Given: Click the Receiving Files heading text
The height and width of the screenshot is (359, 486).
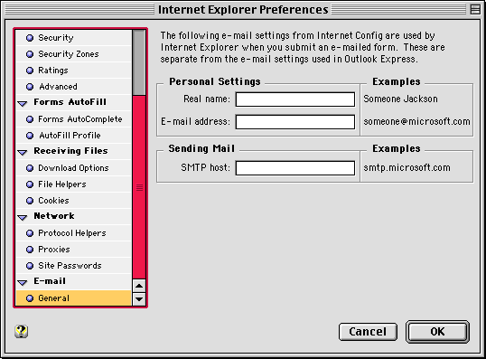Looking at the screenshot, I should click(70, 151).
